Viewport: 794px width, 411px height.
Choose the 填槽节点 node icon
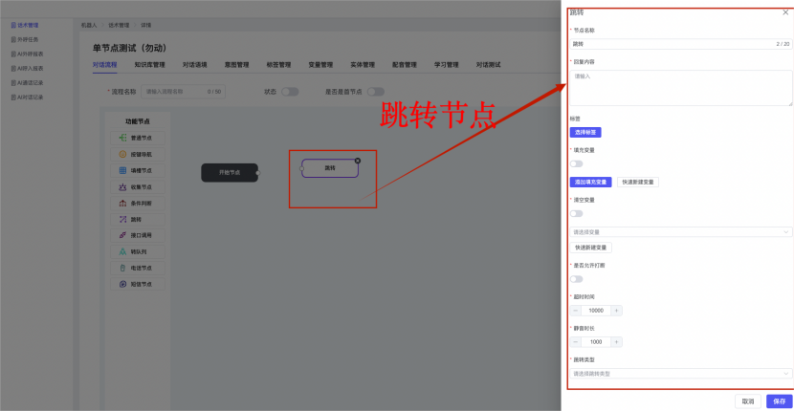pyautogui.click(x=122, y=170)
